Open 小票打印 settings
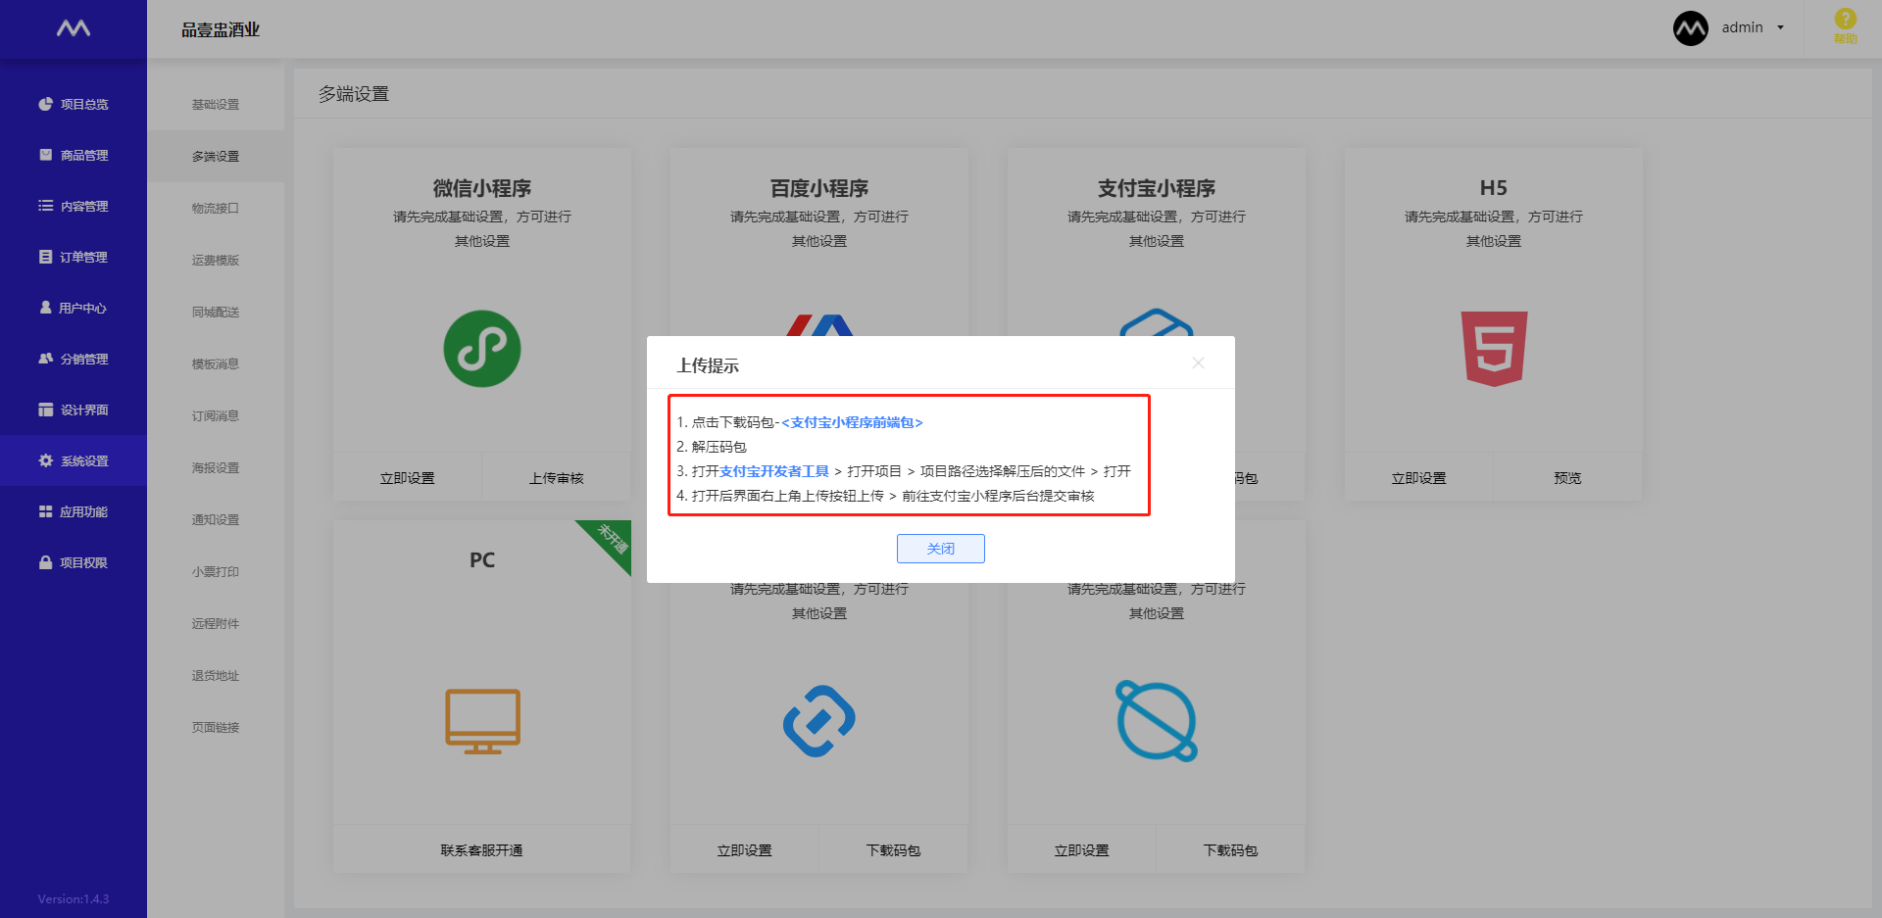 tap(216, 572)
